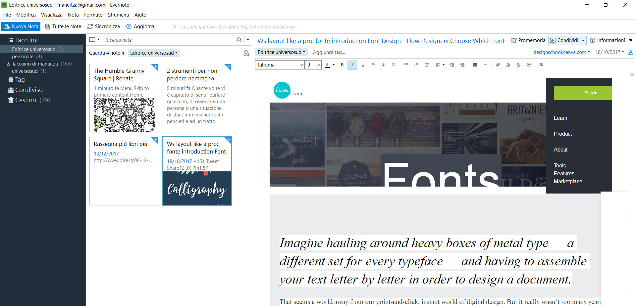Click the webcam snapshot icon
Viewport: 636px width, 306px height.
tap(518, 65)
